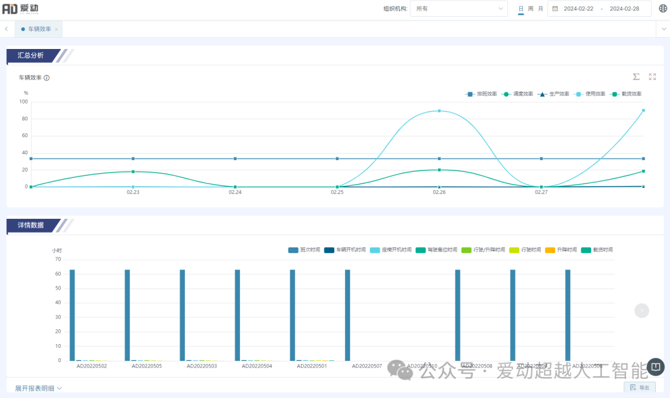
Task: Open the tab list chevron dropdown
Action: pyautogui.click(x=663, y=29)
